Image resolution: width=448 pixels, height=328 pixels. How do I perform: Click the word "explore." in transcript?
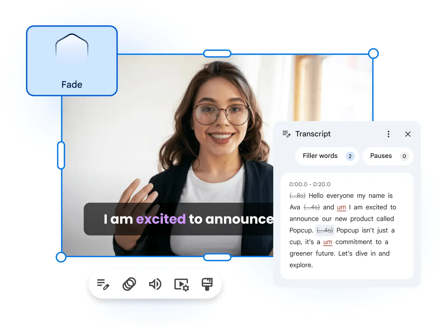(x=301, y=265)
